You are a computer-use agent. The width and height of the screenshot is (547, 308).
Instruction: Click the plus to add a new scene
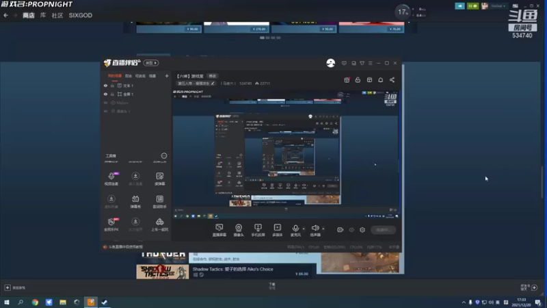coord(167,76)
